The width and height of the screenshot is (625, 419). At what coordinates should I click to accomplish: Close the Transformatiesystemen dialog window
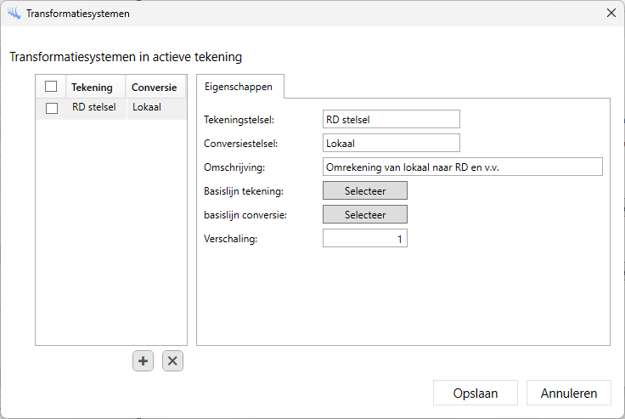pos(611,14)
